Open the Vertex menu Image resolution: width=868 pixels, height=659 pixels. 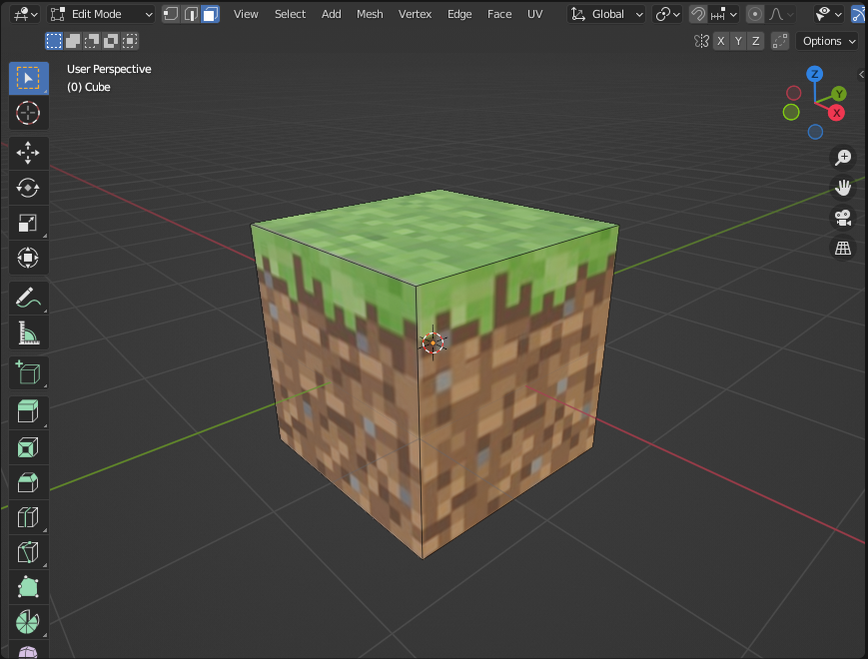[415, 14]
